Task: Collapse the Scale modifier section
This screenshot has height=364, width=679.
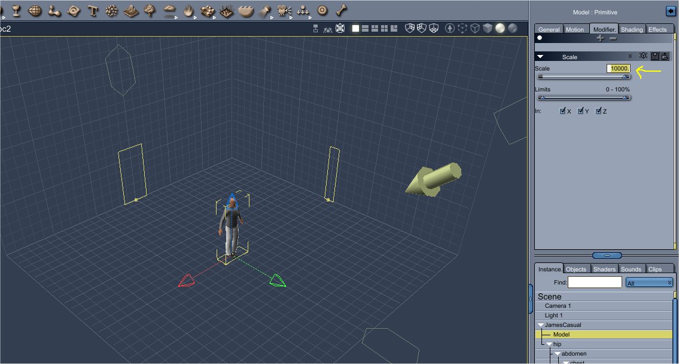Action: [x=540, y=57]
